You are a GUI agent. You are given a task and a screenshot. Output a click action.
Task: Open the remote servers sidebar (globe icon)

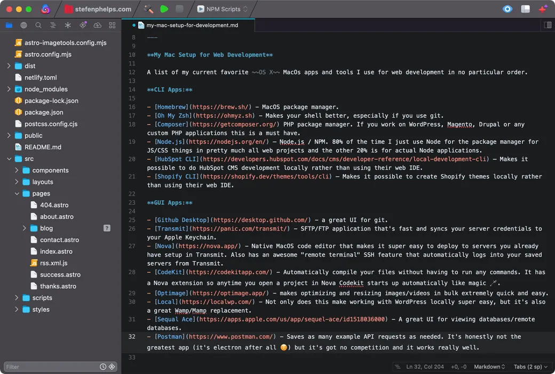pyautogui.click(x=23, y=25)
